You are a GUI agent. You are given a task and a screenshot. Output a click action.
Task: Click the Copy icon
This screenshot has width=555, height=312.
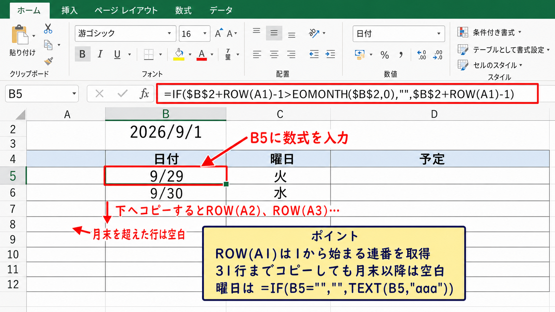pos(48,45)
